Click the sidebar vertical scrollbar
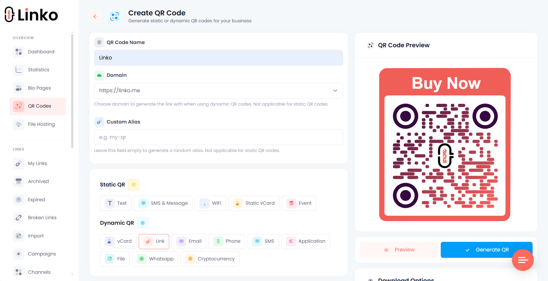548x281 pixels. (72, 90)
